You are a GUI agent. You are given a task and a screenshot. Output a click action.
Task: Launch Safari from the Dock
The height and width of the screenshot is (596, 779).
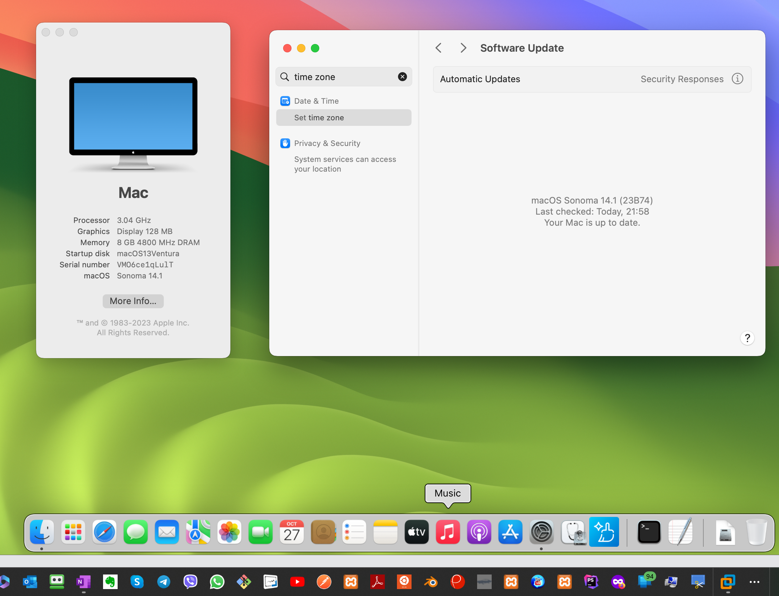[x=104, y=532]
